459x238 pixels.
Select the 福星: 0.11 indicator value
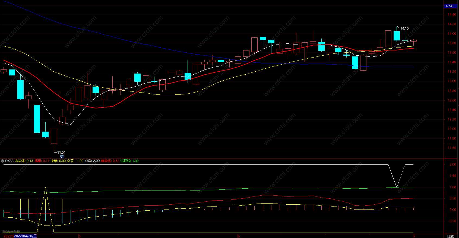42,161
